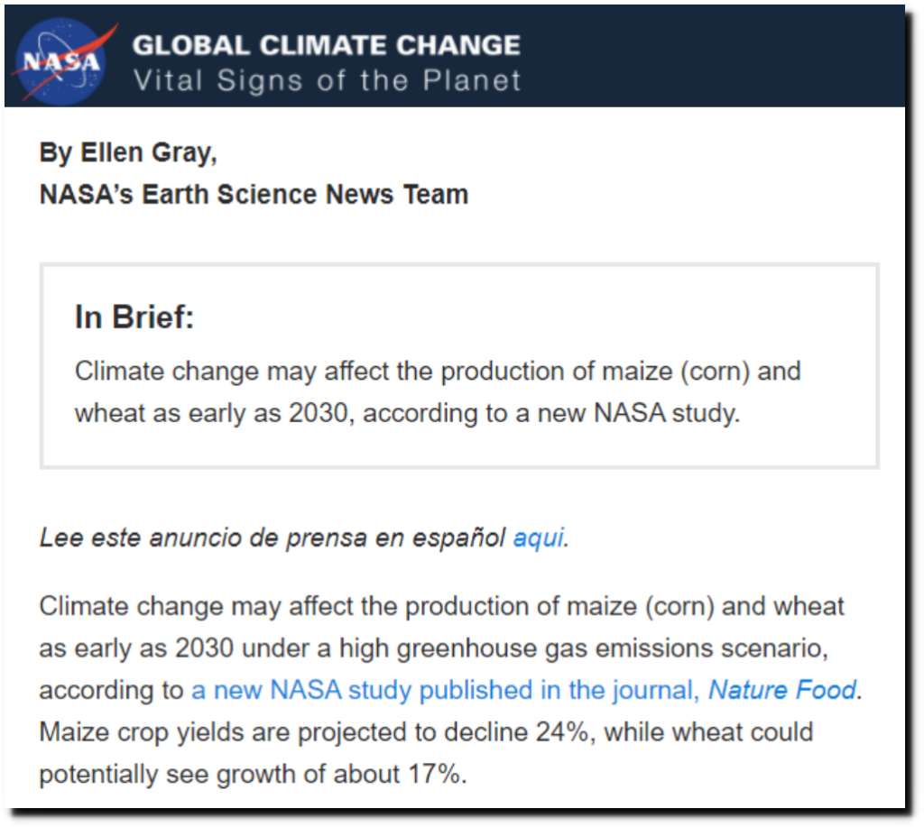Click the In Brief box border area
This screenshot has height=827, width=924.
point(459,266)
